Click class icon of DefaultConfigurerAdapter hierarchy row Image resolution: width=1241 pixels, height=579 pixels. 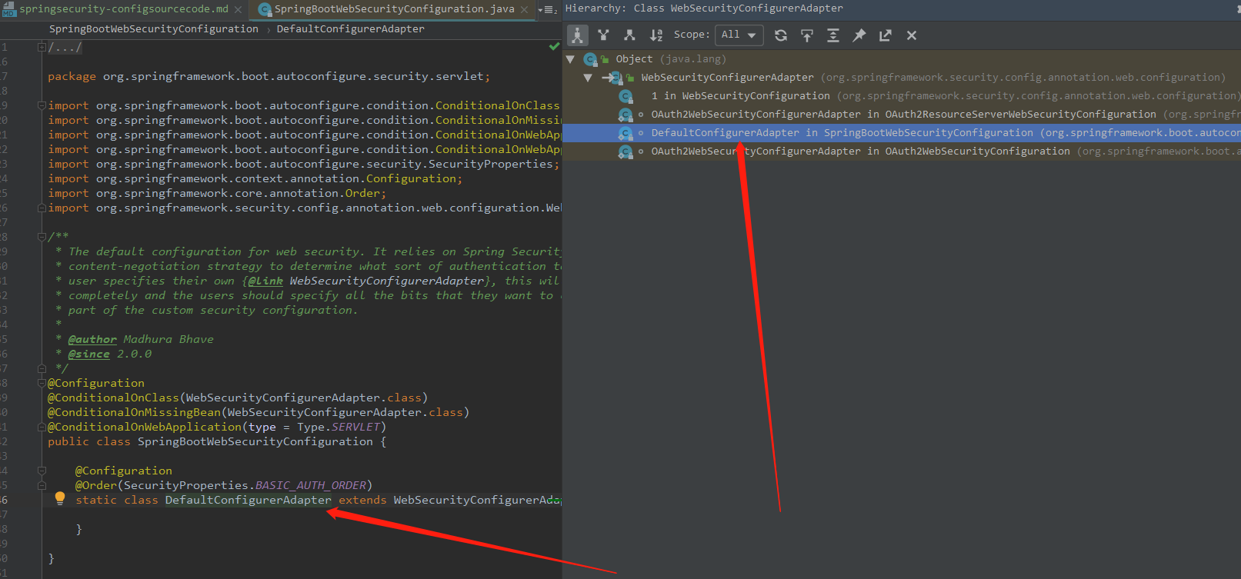626,133
